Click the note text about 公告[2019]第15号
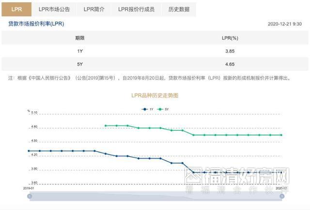Screen dimensions: 310x210 150,78
